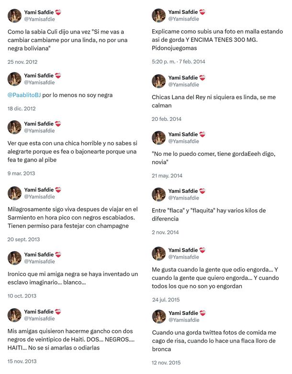Screen dimensions: 292x374
Task: Open the profile avatar on the 20 sept. 2013 tweet
Action: click(x=14, y=193)
